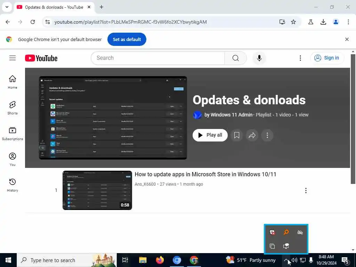This screenshot has height=267, width=356.
Task: Open Task View on the taskbar
Action: (x=125, y=260)
